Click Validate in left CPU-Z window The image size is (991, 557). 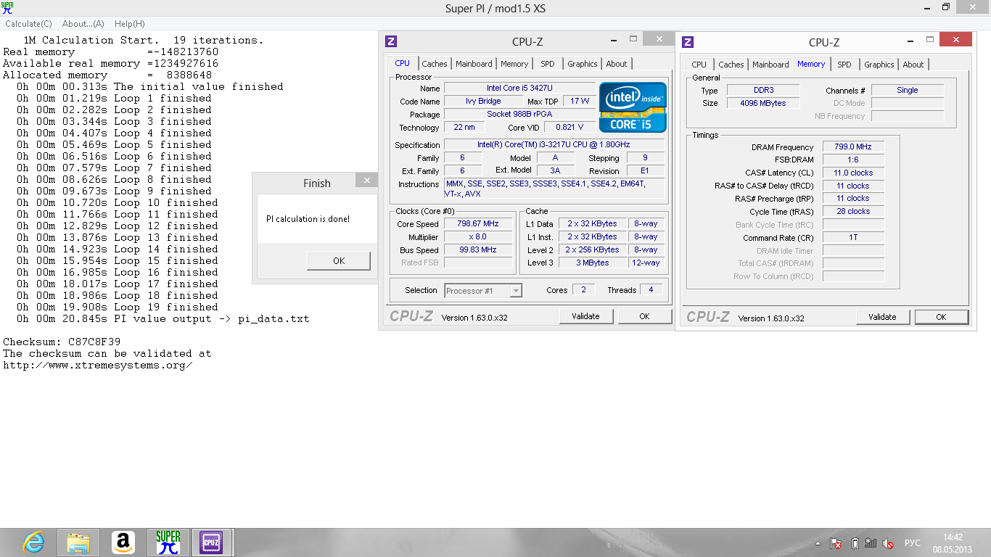(x=585, y=316)
